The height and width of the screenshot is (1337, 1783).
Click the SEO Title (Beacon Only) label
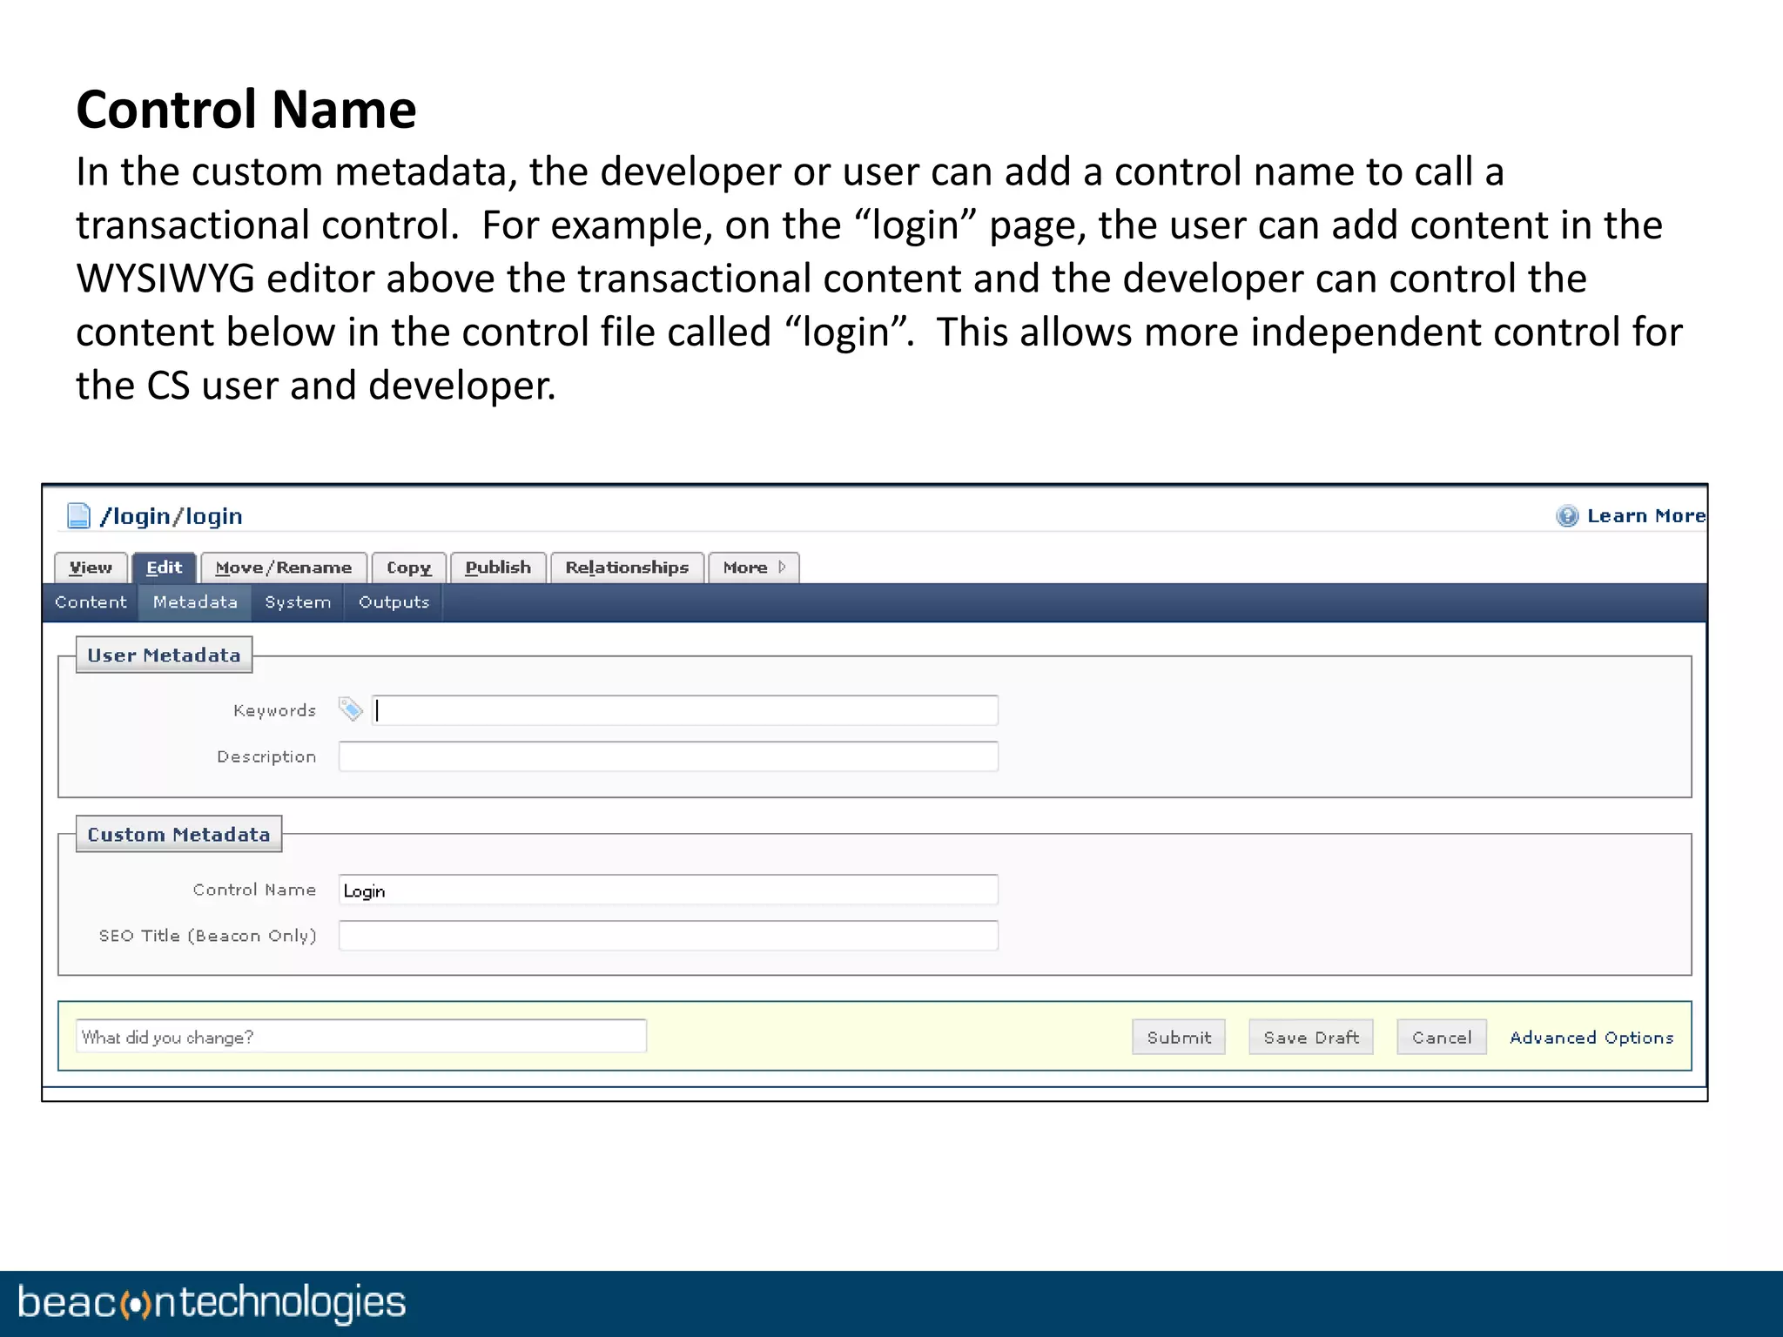coord(207,936)
